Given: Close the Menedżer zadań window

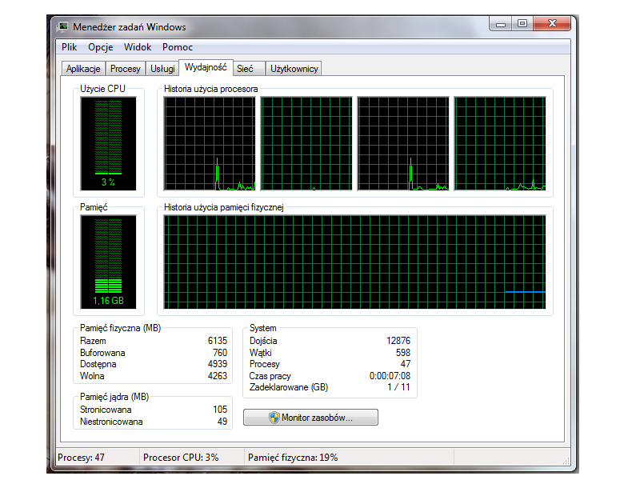Looking at the screenshot, I should pyautogui.click(x=552, y=24).
